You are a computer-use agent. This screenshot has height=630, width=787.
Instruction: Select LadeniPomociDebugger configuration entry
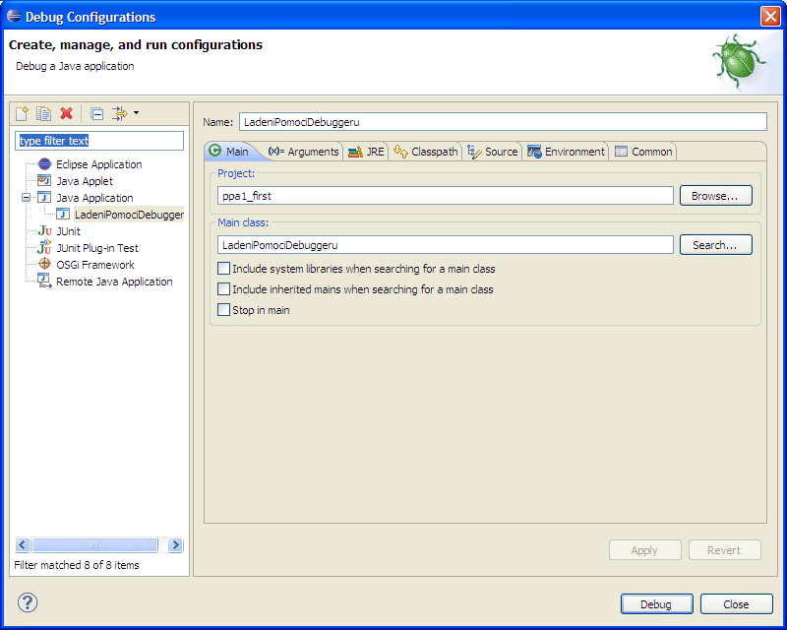129,215
